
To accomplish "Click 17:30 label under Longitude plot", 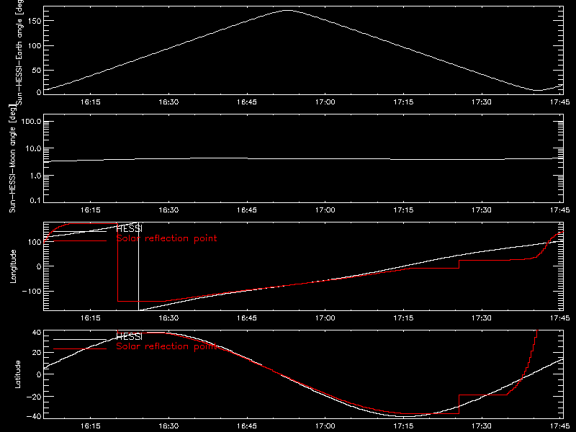I will pyautogui.click(x=482, y=318).
